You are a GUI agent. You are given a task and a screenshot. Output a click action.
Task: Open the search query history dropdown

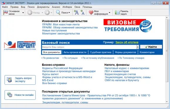click(137, 47)
